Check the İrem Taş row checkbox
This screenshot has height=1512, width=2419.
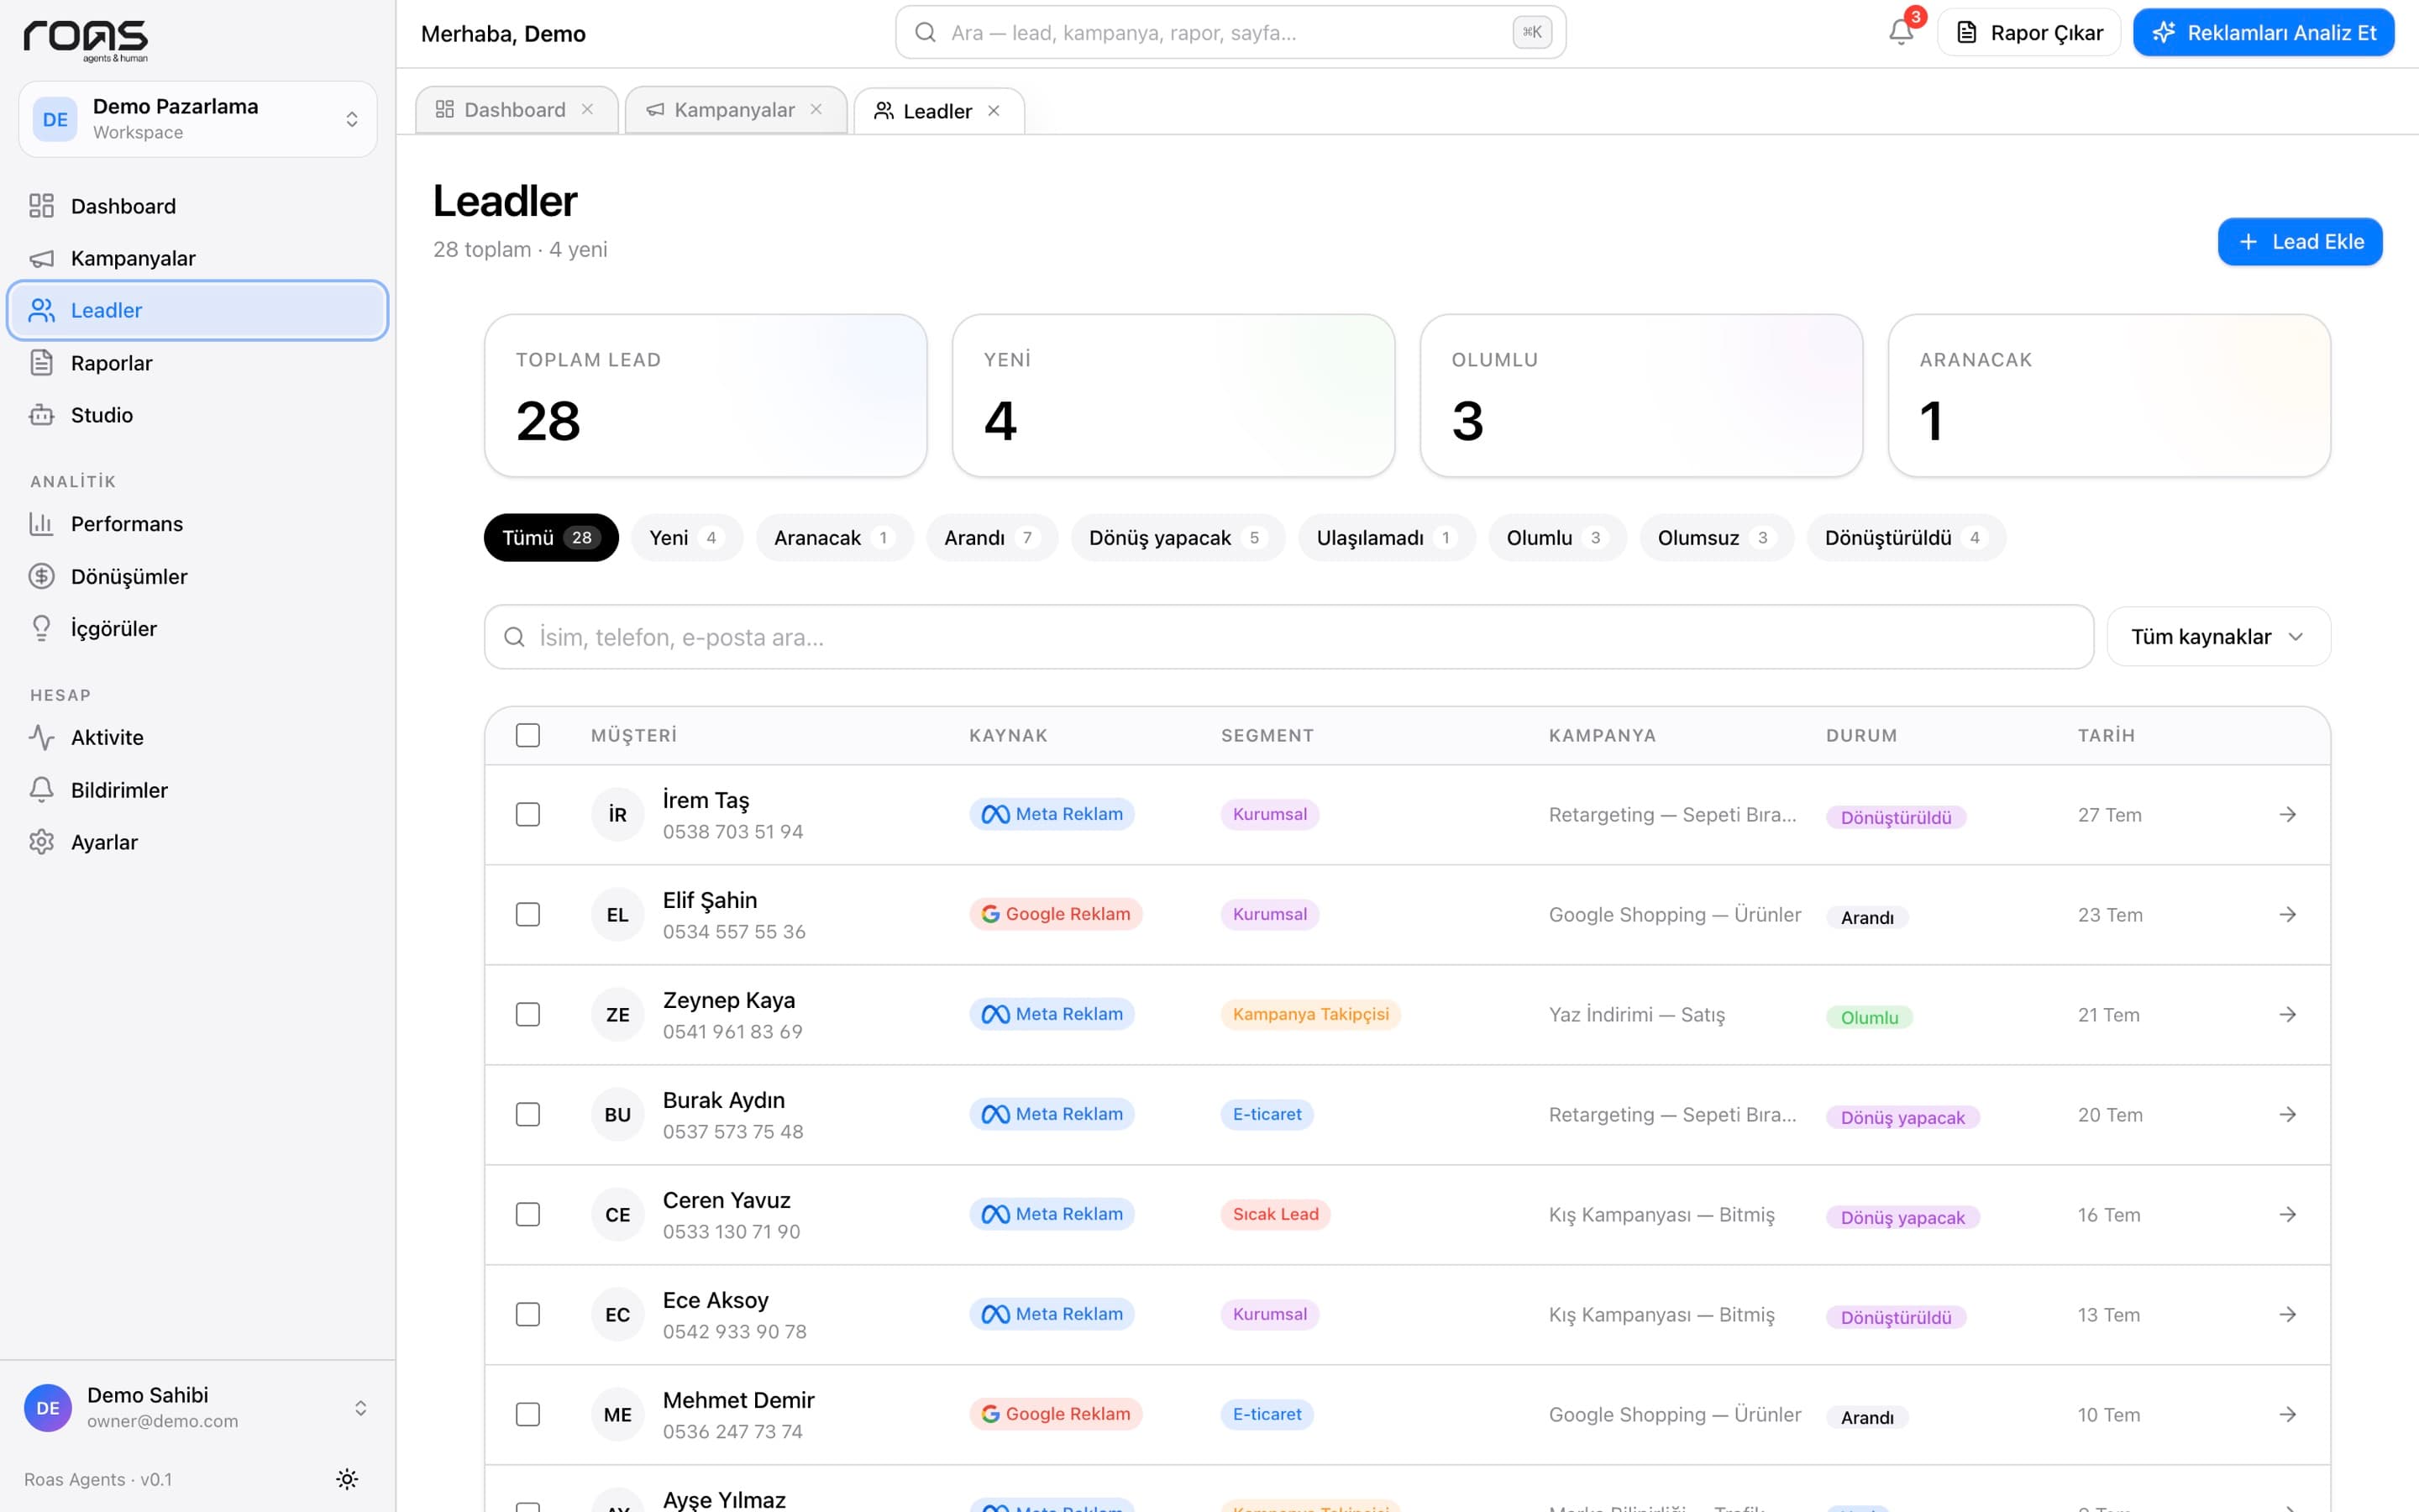pos(527,815)
